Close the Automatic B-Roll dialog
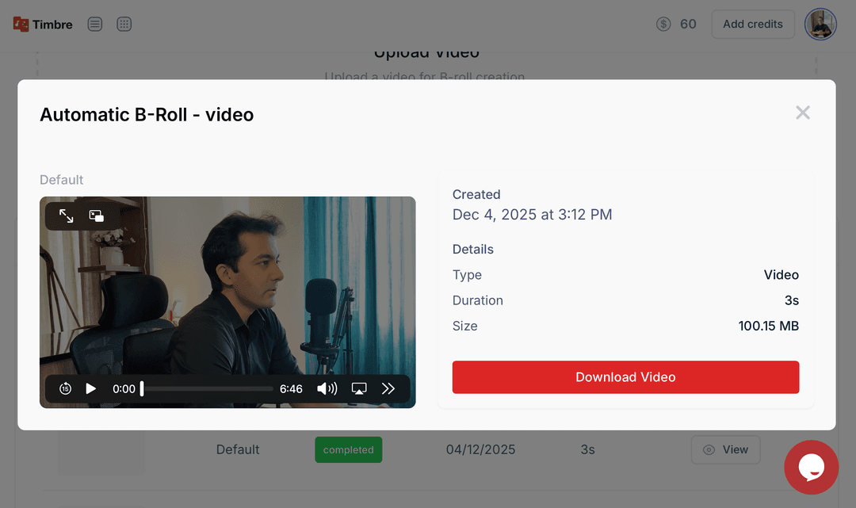The image size is (856, 508). click(x=802, y=113)
